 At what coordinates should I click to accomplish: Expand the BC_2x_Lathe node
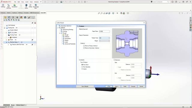pos(7,33)
